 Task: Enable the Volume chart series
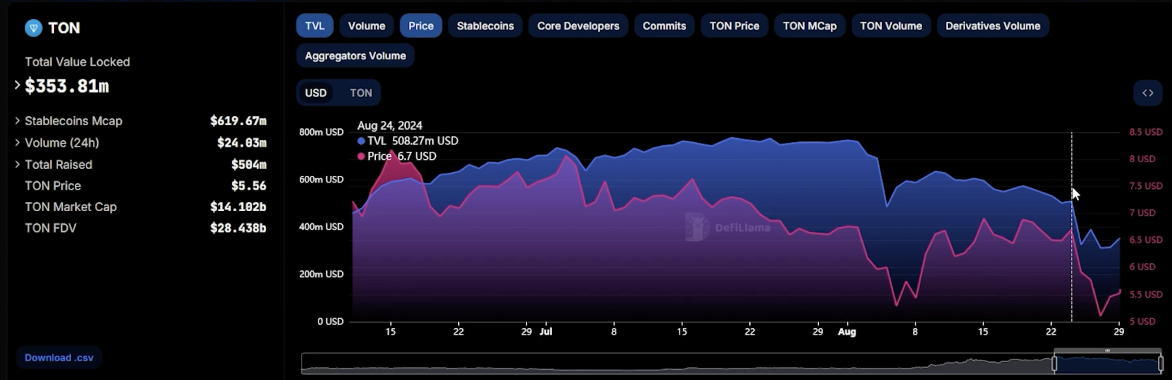367,26
